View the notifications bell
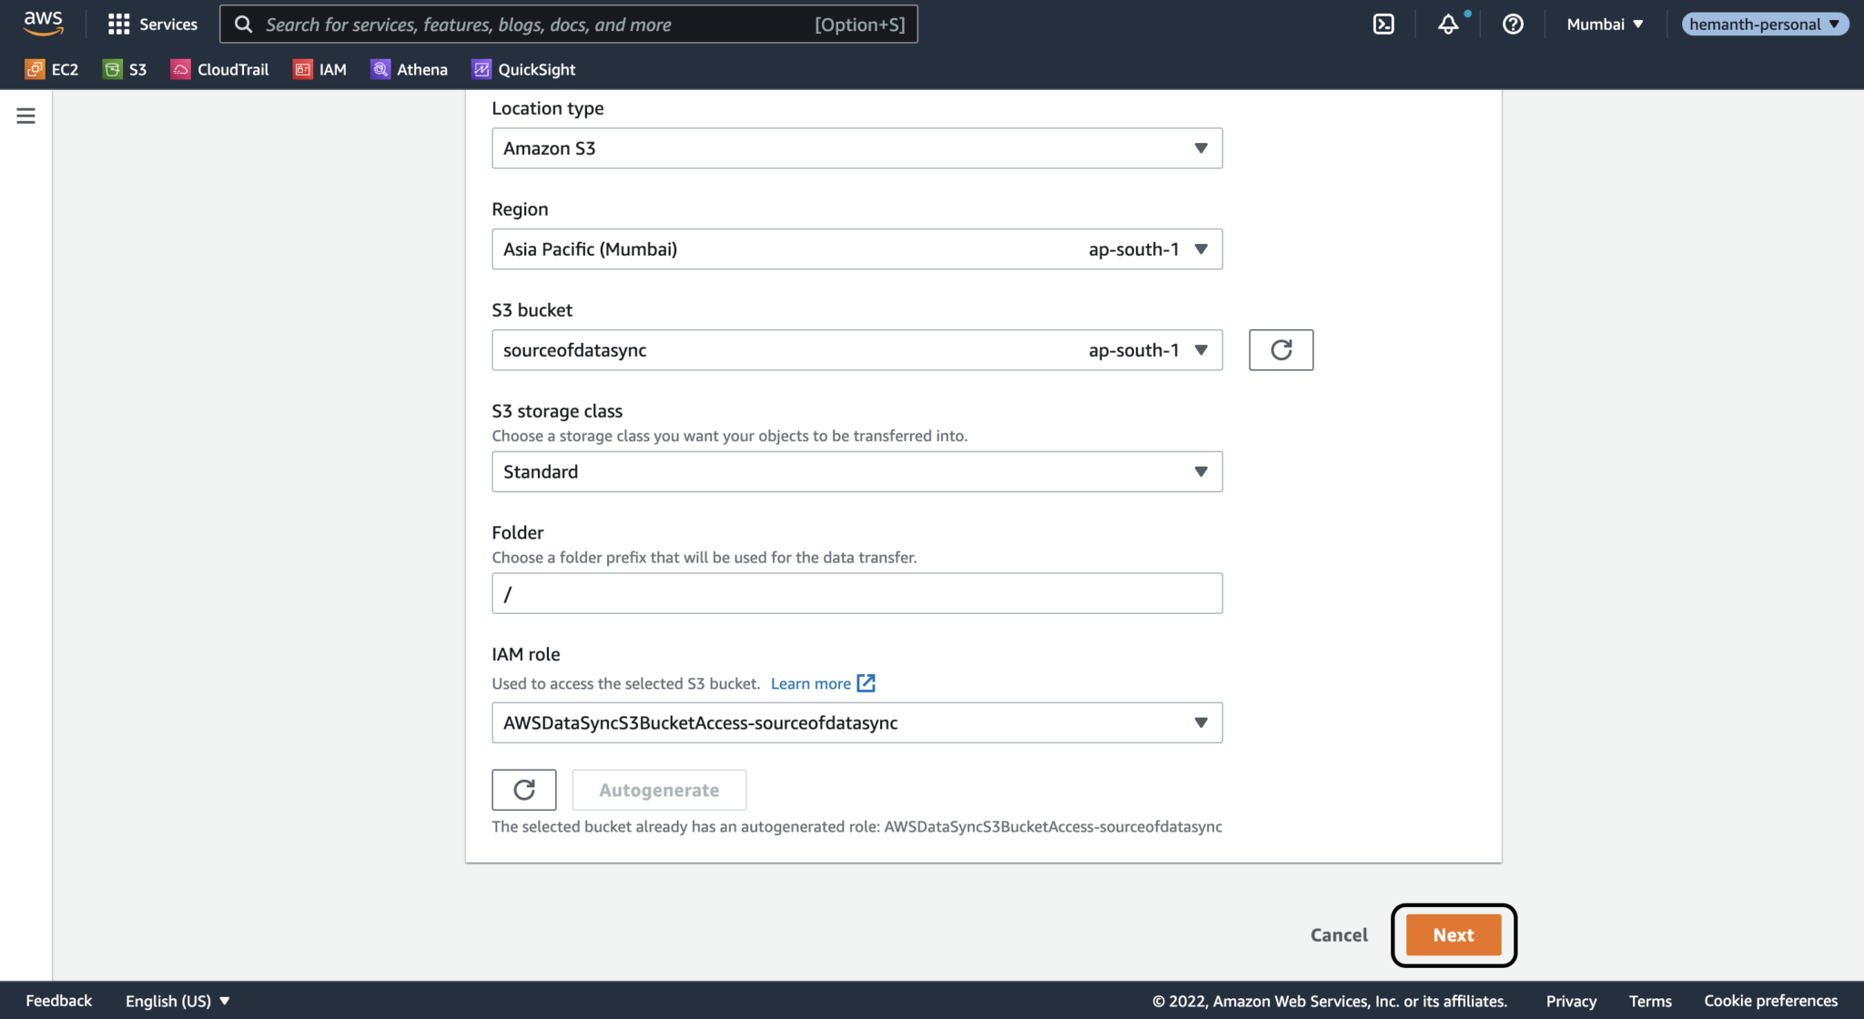Image resolution: width=1864 pixels, height=1019 pixels. tap(1449, 24)
